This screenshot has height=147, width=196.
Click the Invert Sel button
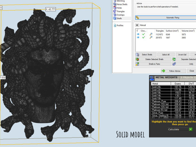tap(182, 55)
